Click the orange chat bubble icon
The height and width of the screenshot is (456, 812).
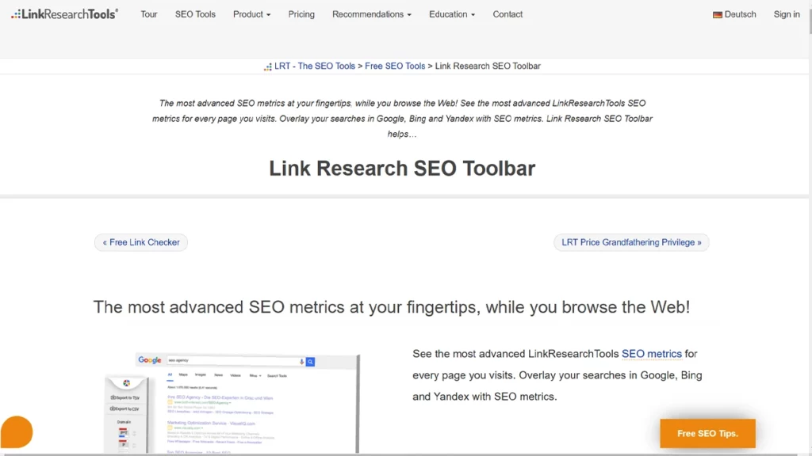(x=16, y=432)
